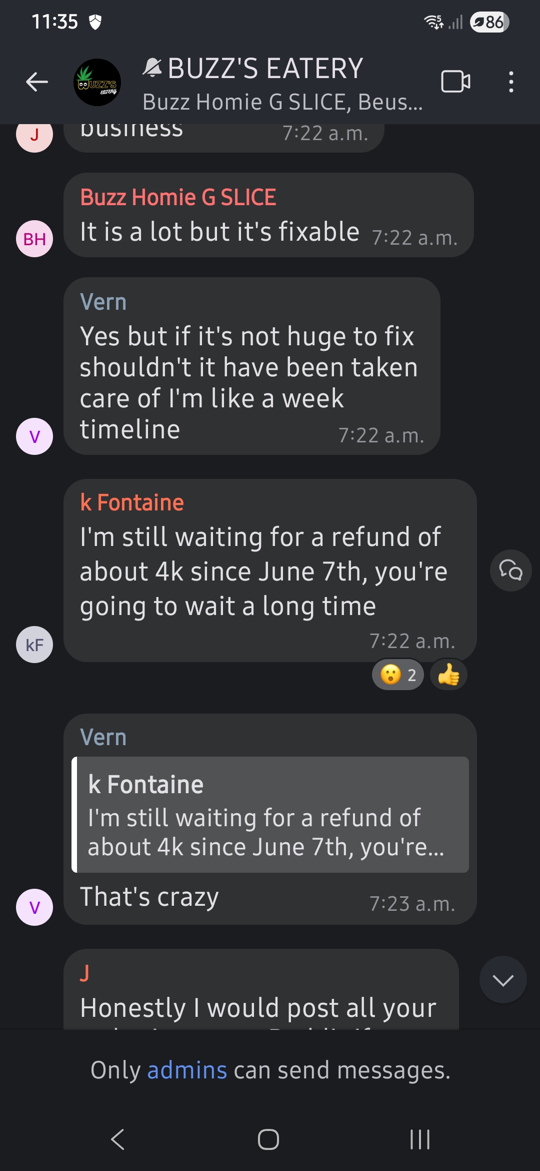Image resolution: width=540 pixels, height=1171 pixels.
Task: Tap the battery indicator in status bar
Action: coord(489,22)
